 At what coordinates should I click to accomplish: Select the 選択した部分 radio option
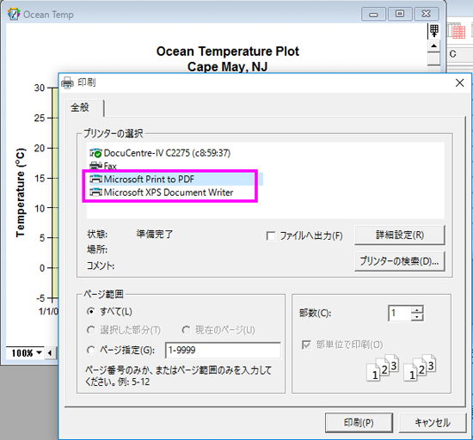click(x=90, y=330)
